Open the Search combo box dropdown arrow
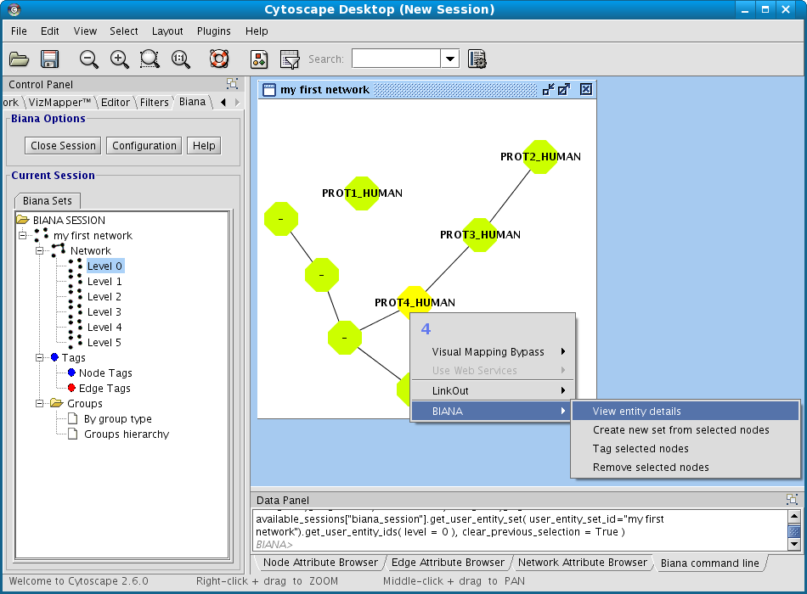 click(x=449, y=59)
